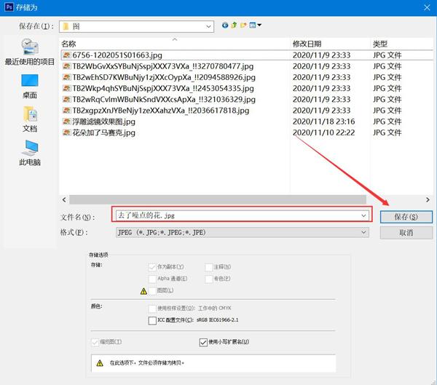Image resolution: width=437 pixels, height=385 pixels.
Task: Select file TB2xgpzXnJYBeNjy1zeXXahzVXa_!!2036617818.jpg
Action: 161,111
